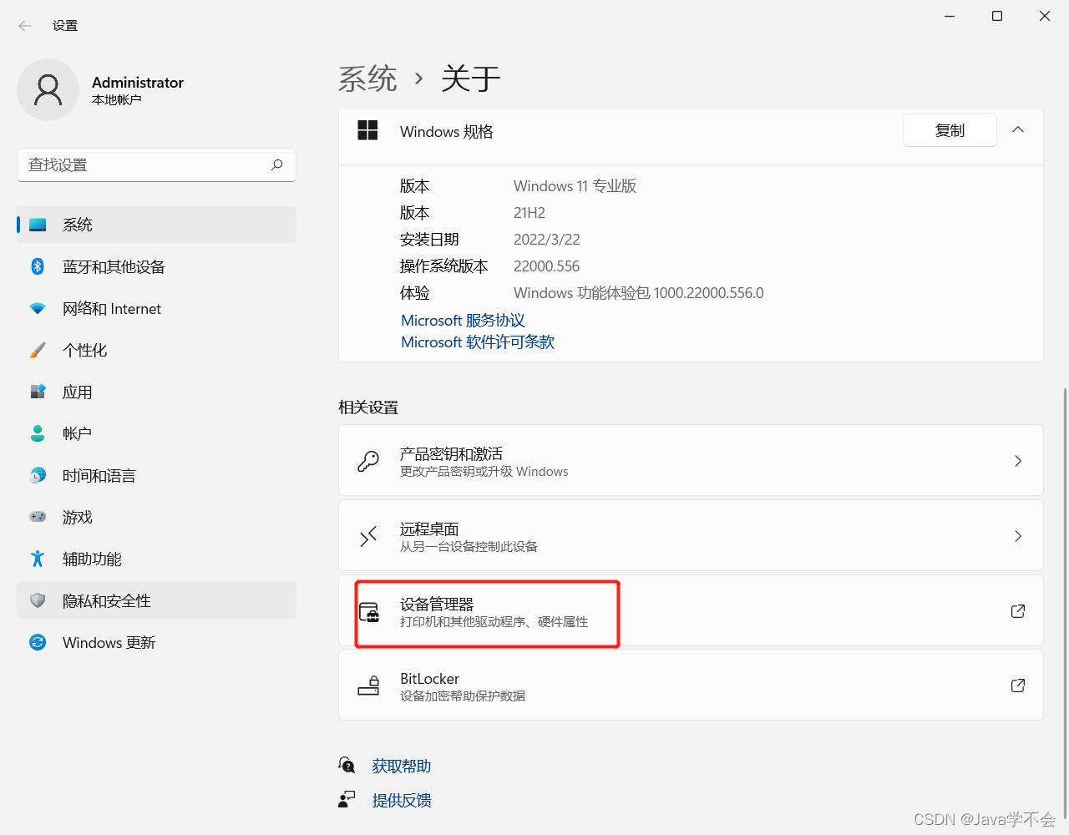The height and width of the screenshot is (835, 1069).
Task: Click the OS build 22000.556 value
Action: coord(547,266)
